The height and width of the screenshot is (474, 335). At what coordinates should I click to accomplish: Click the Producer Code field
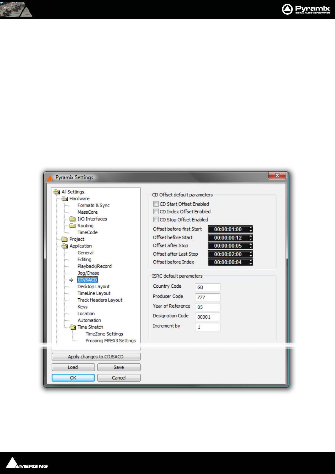(x=208, y=298)
